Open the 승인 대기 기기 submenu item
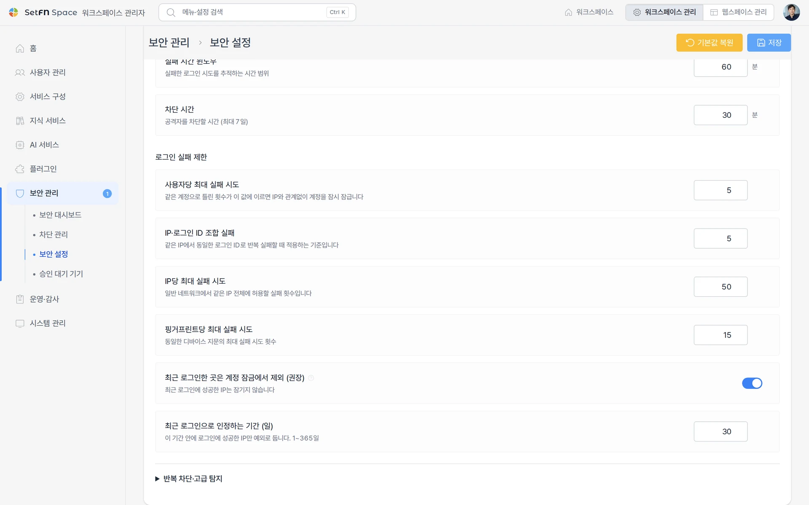809x505 pixels. 61,274
